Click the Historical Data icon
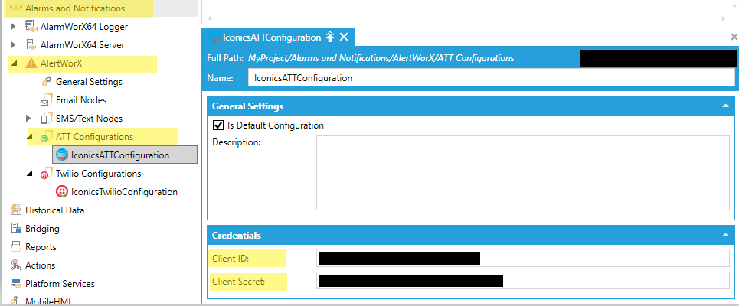The width and height of the screenshot is (739, 306). tap(15, 210)
